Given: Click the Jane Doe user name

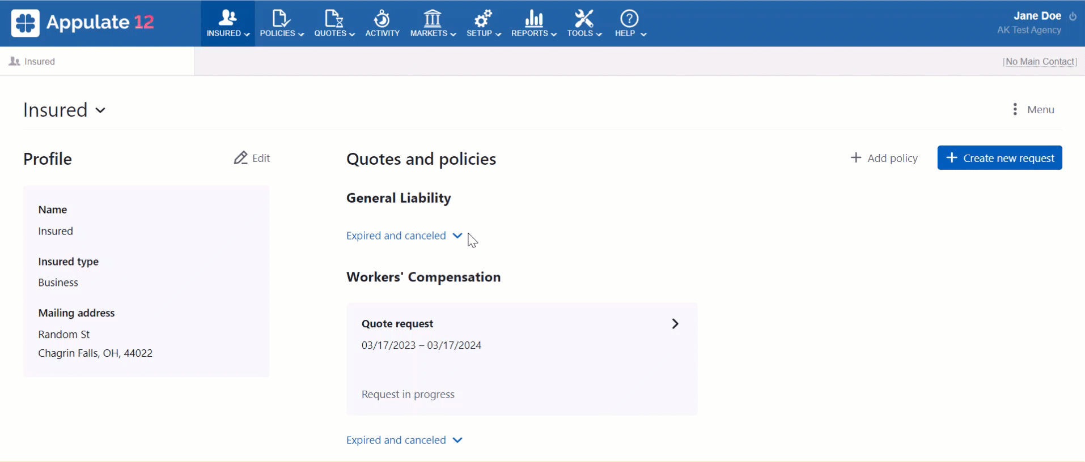Looking at the screenshot, I should coord(1037,16).
